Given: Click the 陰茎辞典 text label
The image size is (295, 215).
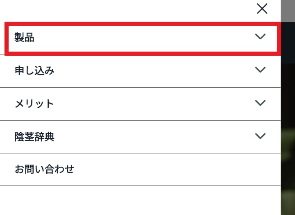Looking at the screenshot, I should coord(34,137).
